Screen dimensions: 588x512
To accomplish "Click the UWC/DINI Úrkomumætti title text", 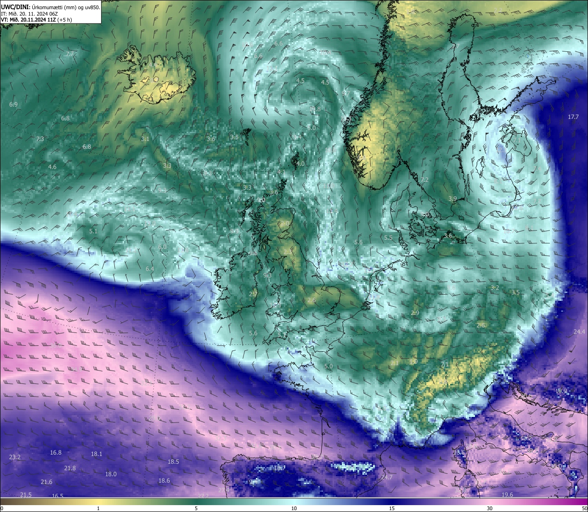I will tap(51, 7).
